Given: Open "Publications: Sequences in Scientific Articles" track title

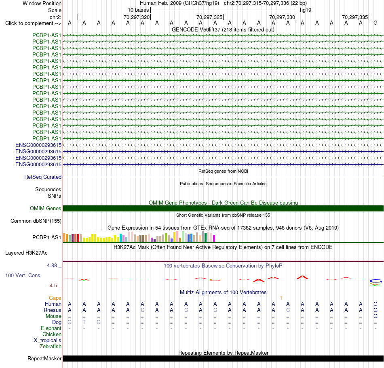Looking at the screenshot, I should (223, 184).
